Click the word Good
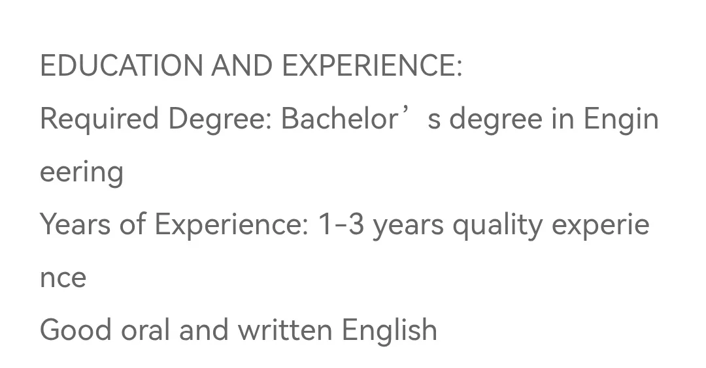 point(76,330)
